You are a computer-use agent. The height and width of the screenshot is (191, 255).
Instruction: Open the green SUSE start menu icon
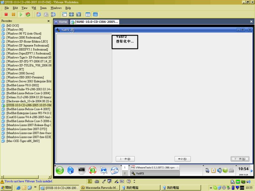coord(60,170)
